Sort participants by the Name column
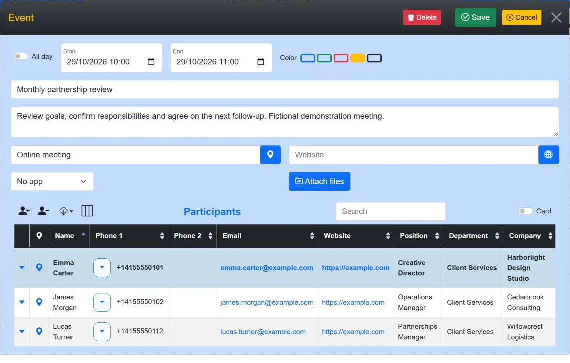570x363 pixels. tap(69, 236)
